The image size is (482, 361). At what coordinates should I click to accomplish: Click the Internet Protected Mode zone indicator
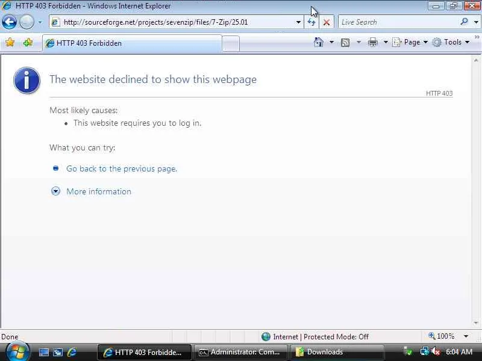click(315, 337)
